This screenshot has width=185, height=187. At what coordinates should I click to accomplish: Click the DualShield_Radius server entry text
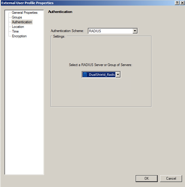101,75
